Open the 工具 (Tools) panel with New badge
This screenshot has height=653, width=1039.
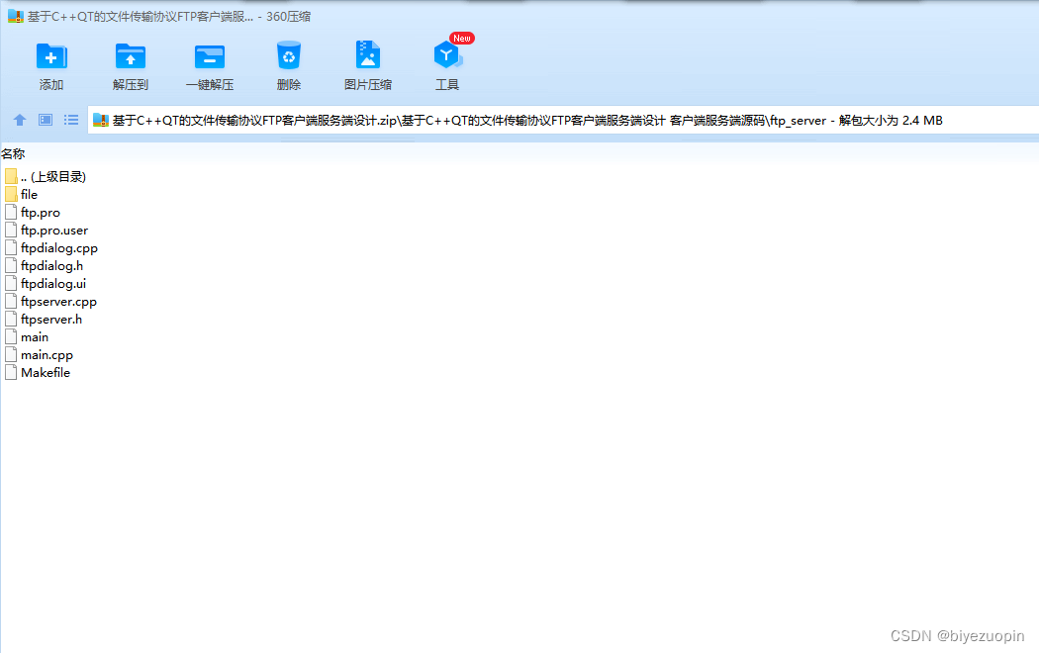(x=446, y=59)
